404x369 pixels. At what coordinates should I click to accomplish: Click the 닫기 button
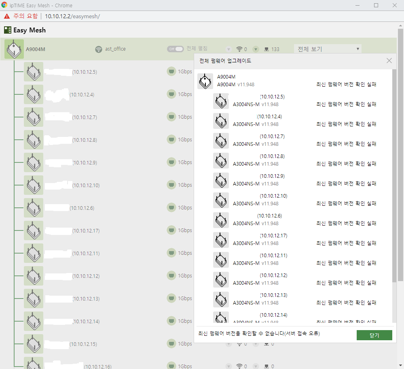coord(374,335)
